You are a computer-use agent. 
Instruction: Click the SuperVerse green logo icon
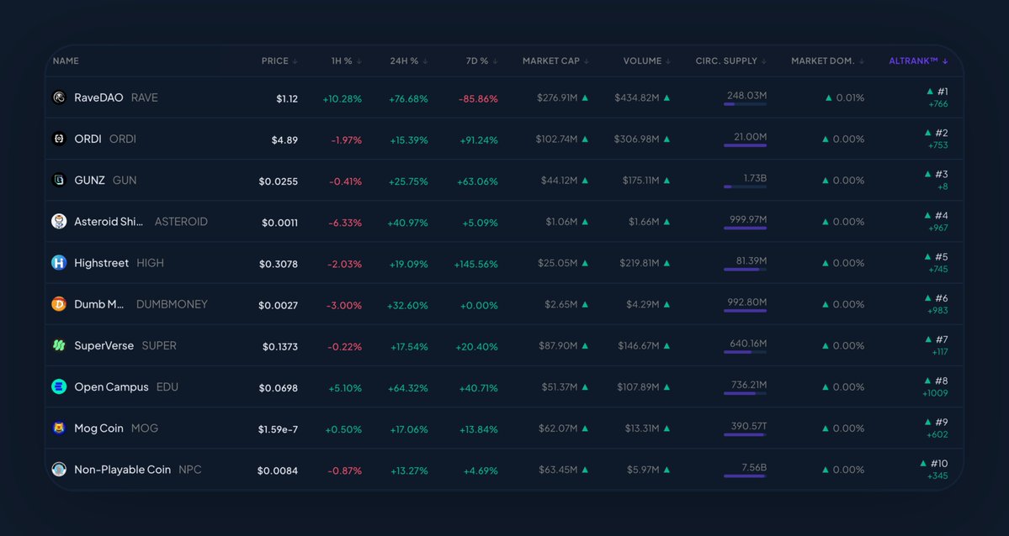[59, 345]
